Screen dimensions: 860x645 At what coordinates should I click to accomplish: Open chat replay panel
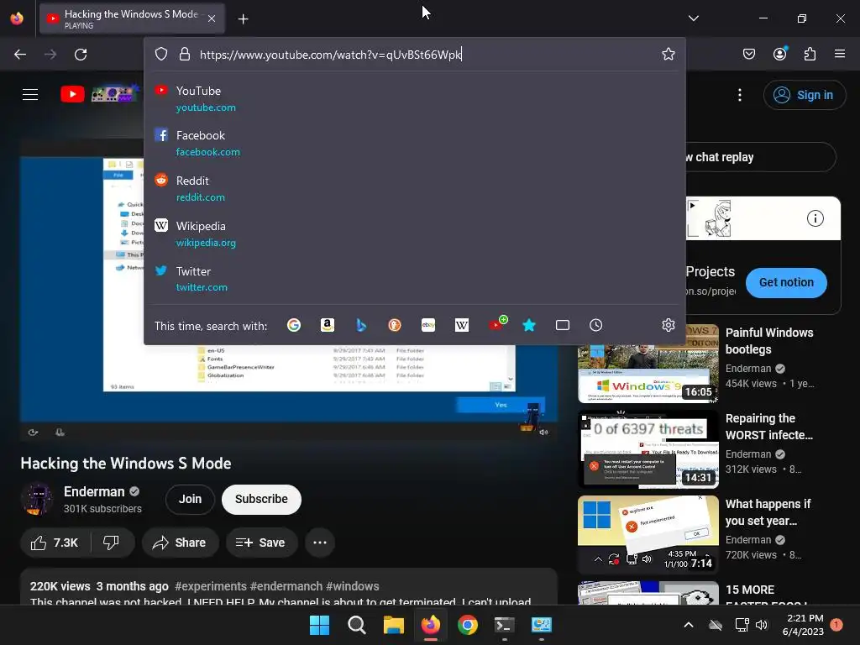(759, 157)
